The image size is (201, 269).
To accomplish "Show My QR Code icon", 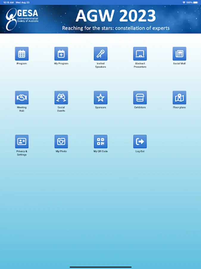I will (101, 141).
